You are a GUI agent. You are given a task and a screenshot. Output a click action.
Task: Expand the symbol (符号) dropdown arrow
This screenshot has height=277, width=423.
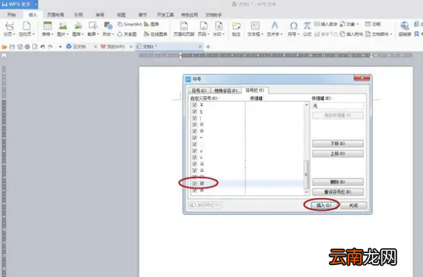click(x=298, y=35)
